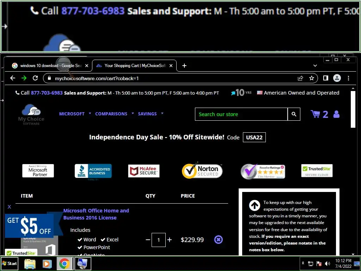The image size is (361, 271).
Task: Click the $229.99 price text
Action: [192, 240]
